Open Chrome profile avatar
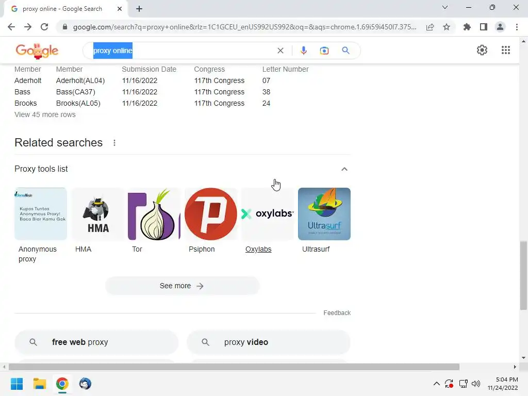The width and height of the screenshot is (528, 396). 500,27
